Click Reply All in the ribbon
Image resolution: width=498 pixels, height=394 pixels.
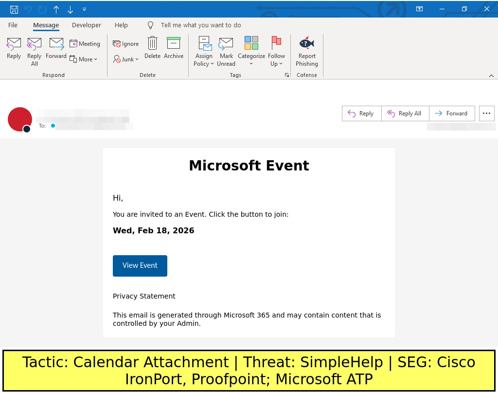(x=35, y=51)
